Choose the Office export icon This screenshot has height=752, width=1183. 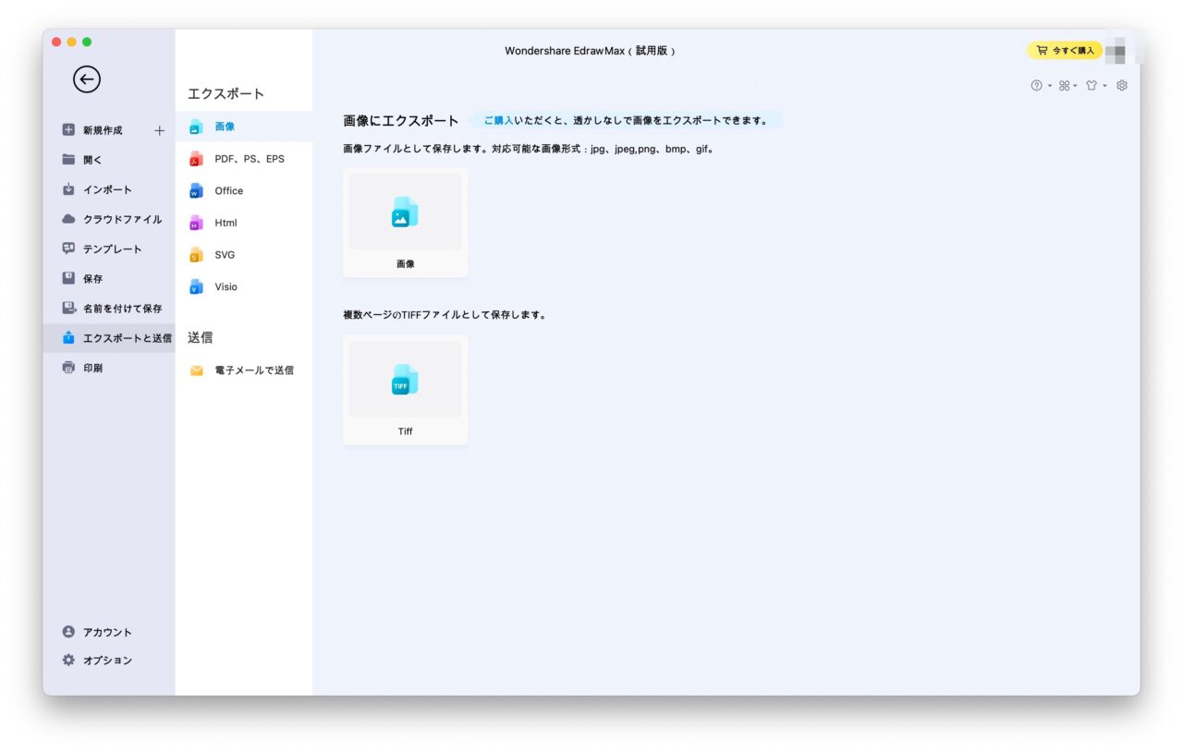tap(195, 190)
